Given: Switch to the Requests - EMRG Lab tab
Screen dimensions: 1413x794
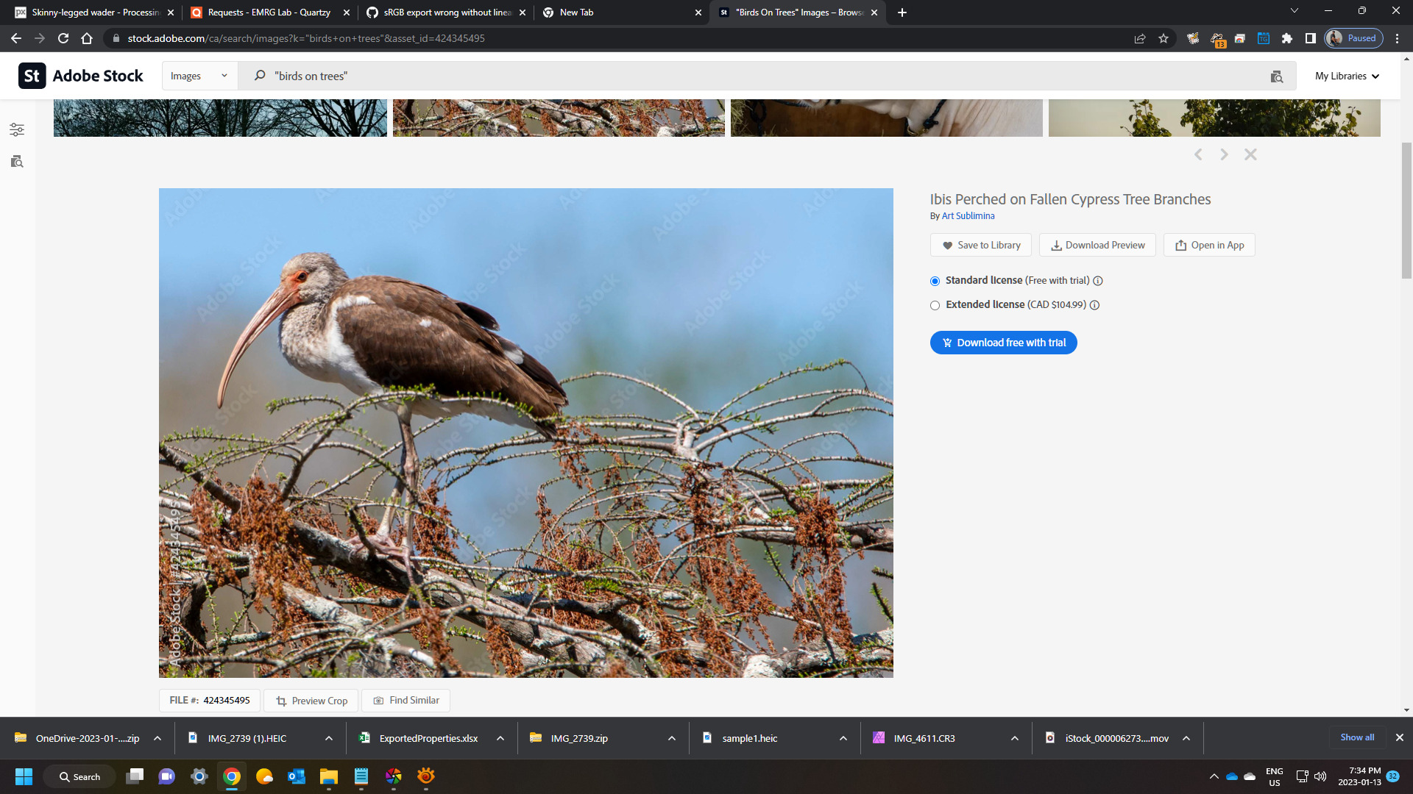Looking at the screenshot, I should 269,12.
